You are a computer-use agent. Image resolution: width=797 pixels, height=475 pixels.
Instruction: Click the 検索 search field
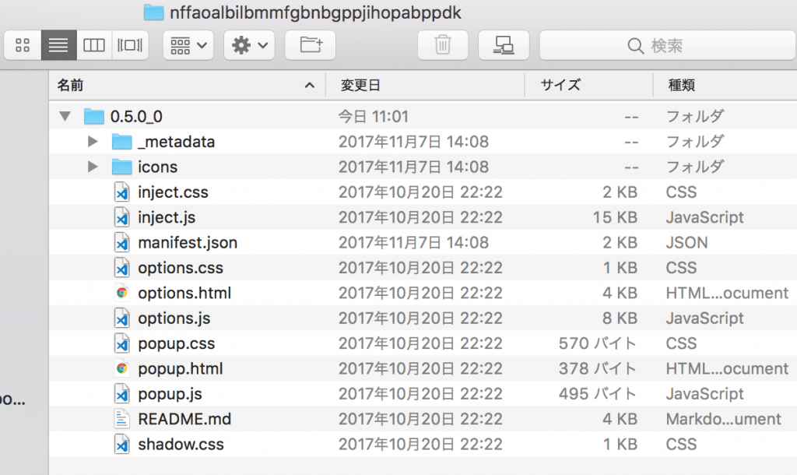(667, 45)
